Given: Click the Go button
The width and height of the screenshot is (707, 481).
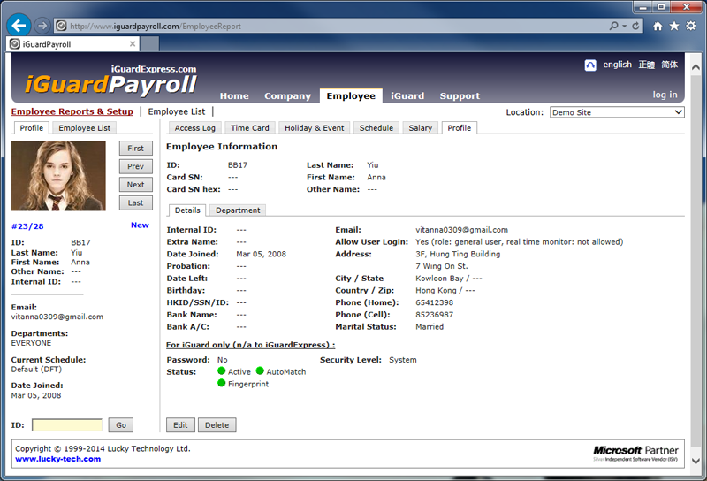Looking at the screenshot, I should (121, 425).
